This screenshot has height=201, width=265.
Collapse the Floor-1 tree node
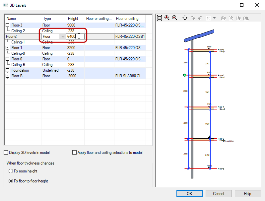coord(8,48)
